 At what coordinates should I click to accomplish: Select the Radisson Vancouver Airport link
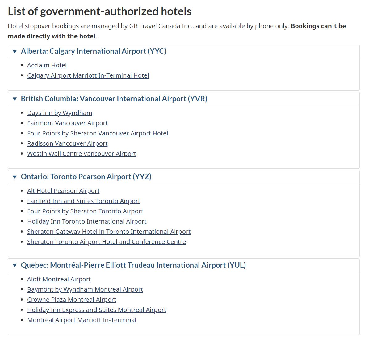67,143
